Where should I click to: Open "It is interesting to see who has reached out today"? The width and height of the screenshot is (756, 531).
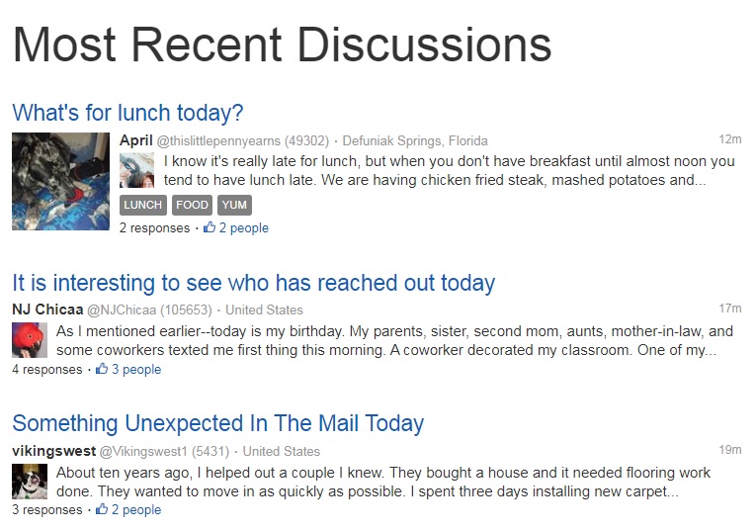(254, 283)
